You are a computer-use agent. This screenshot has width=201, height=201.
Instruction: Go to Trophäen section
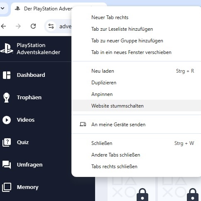(29, 98)
